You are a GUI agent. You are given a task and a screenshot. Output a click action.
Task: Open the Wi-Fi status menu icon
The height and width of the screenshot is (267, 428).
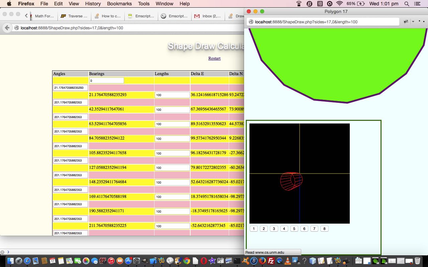click(340, 4)
